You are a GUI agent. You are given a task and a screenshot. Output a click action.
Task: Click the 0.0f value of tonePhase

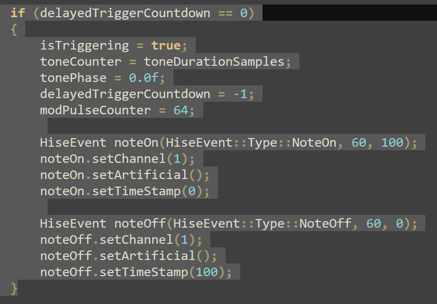[144, 78]
